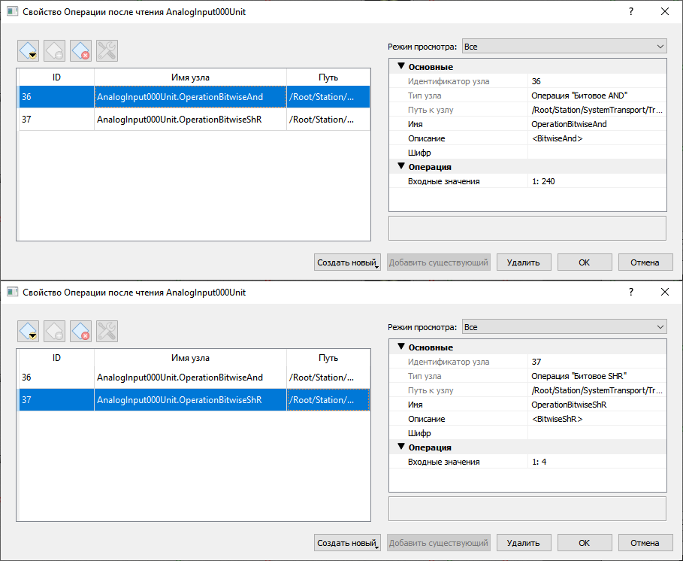The image size is (683, 561).
Task: Click the create-node icon in the lower dialog
Action: (29, 331)
